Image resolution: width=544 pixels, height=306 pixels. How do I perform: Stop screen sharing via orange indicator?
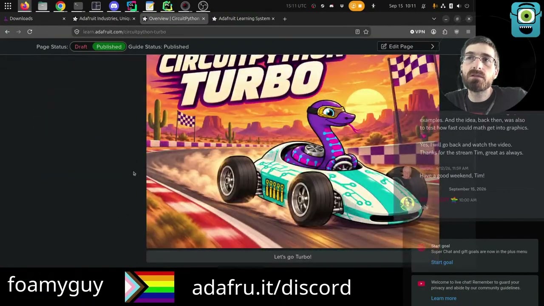(x=357, y=6)
